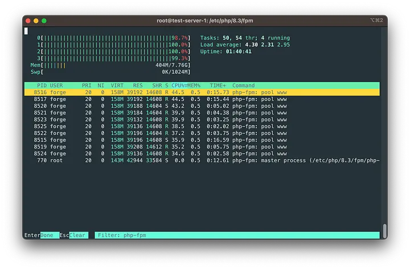
Task: Click the terminal window scrollbar thumb
Action: click(384, 231)
